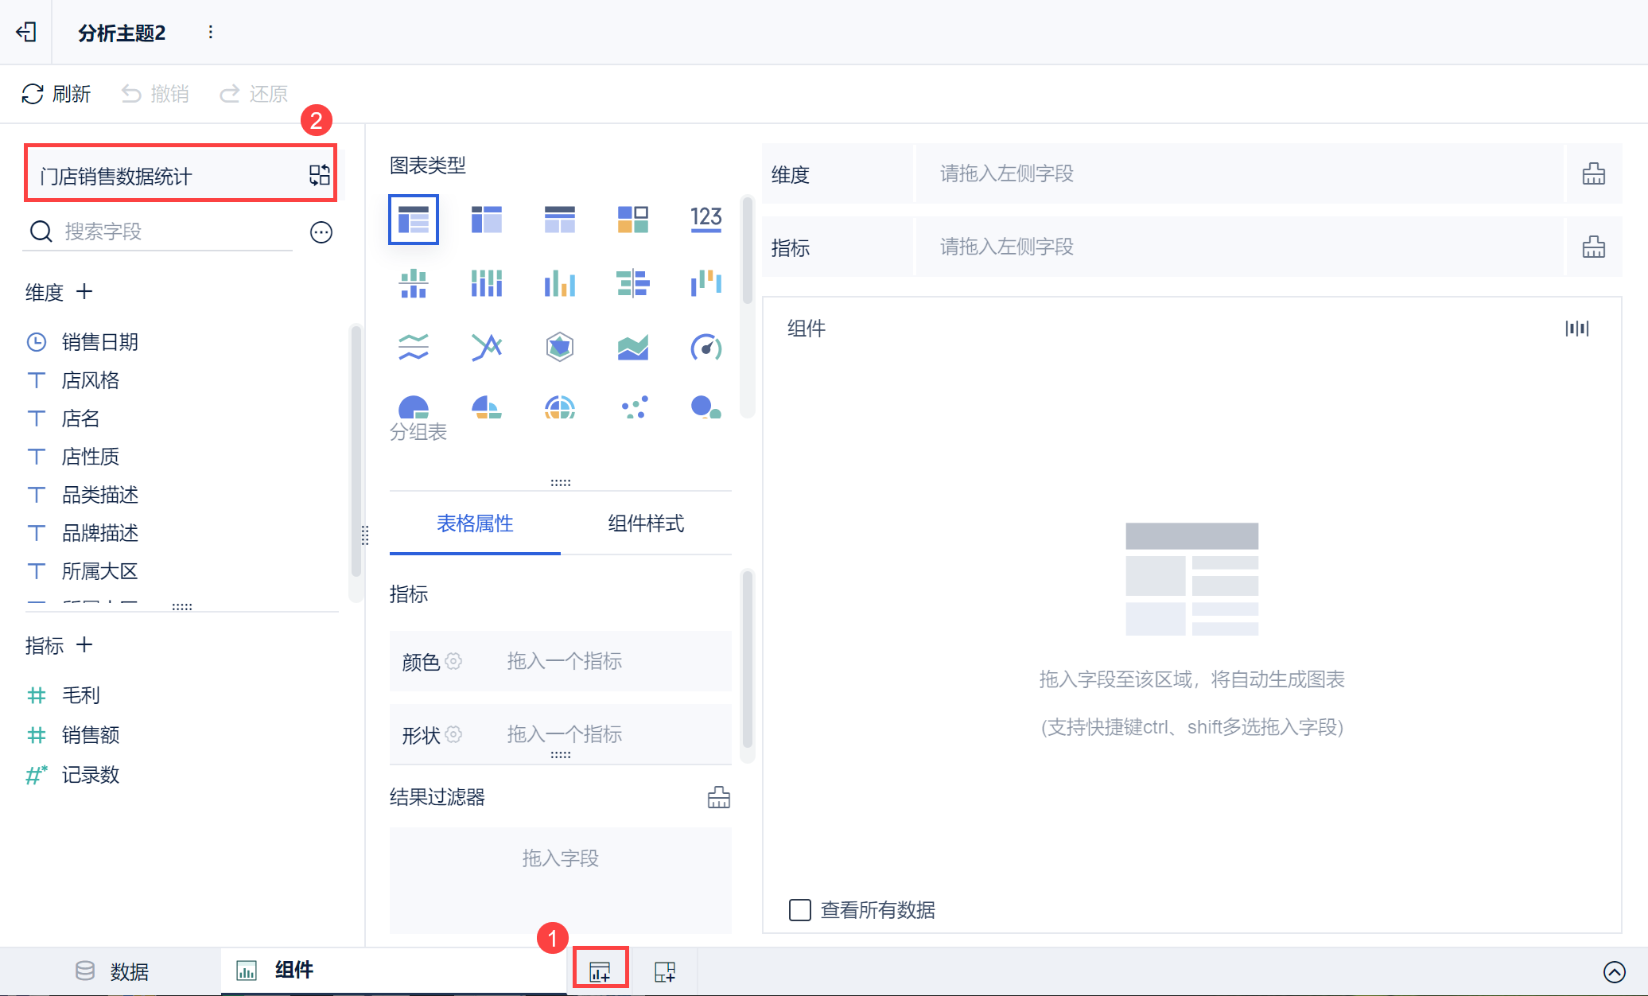Click the 刷新 refresh button
The height and width of the screenshot is (996, 1648).
tap(56, 94)
